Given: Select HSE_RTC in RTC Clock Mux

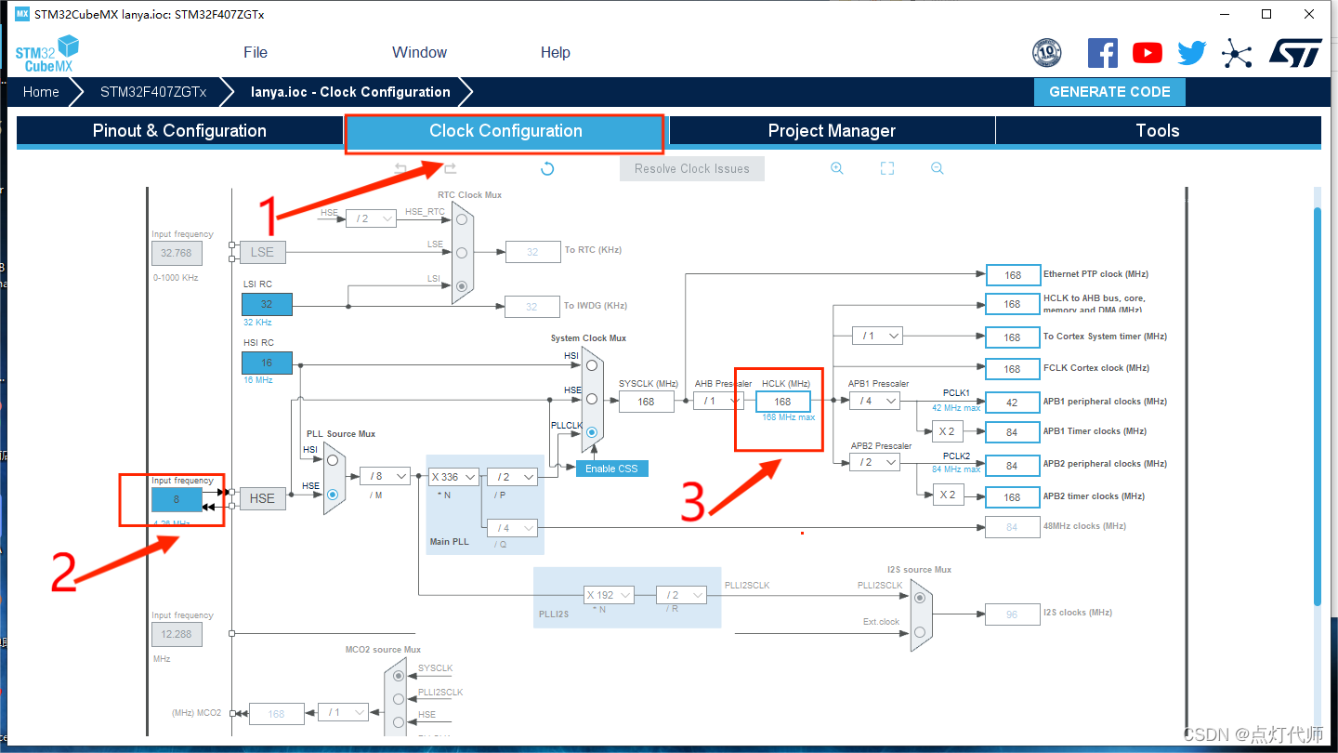Looking at the screenshot, I should [x=462, y=219].
